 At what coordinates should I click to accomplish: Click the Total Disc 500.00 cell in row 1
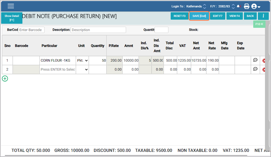click(x=171, y=60)
